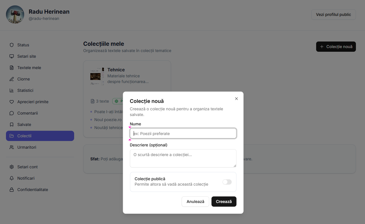Click the Ciorne pencil icon

click(x=12, y=79)
